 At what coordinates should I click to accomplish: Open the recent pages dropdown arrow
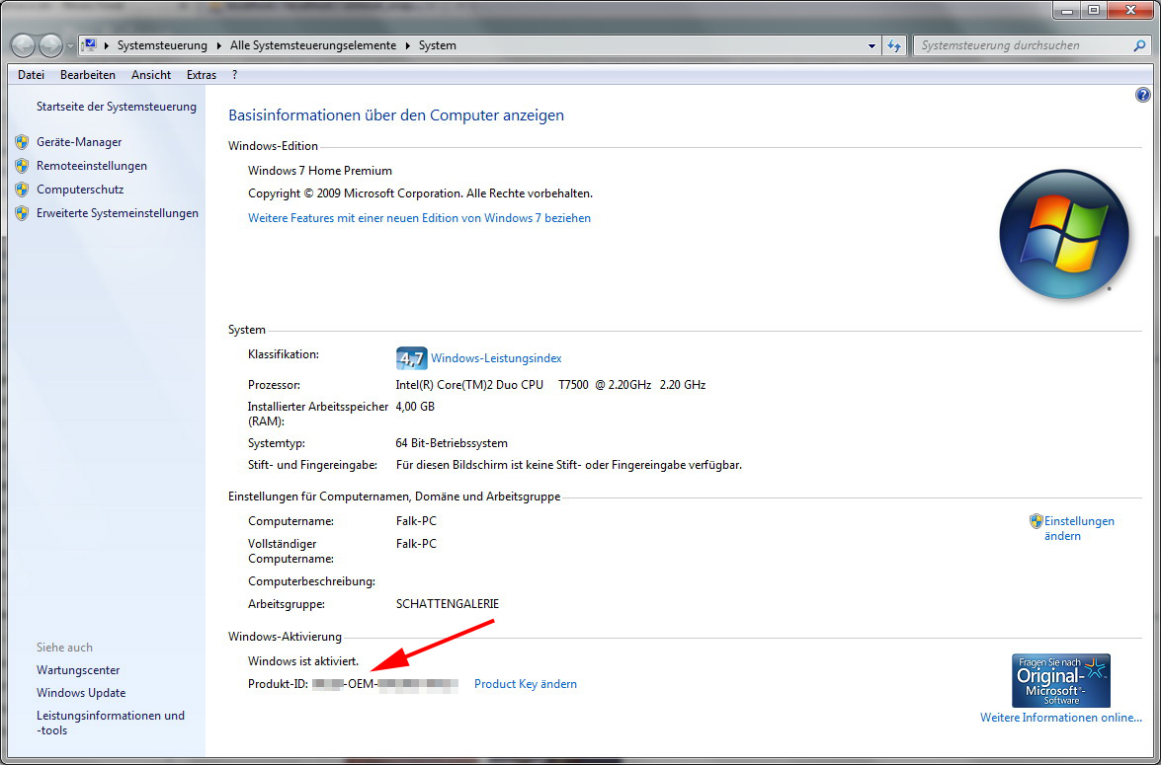coord(70,45)
